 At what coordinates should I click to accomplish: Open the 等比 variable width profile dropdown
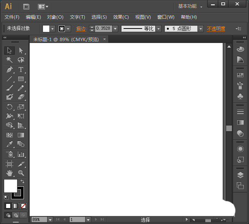pyautogui.click(x=158, y=29)
